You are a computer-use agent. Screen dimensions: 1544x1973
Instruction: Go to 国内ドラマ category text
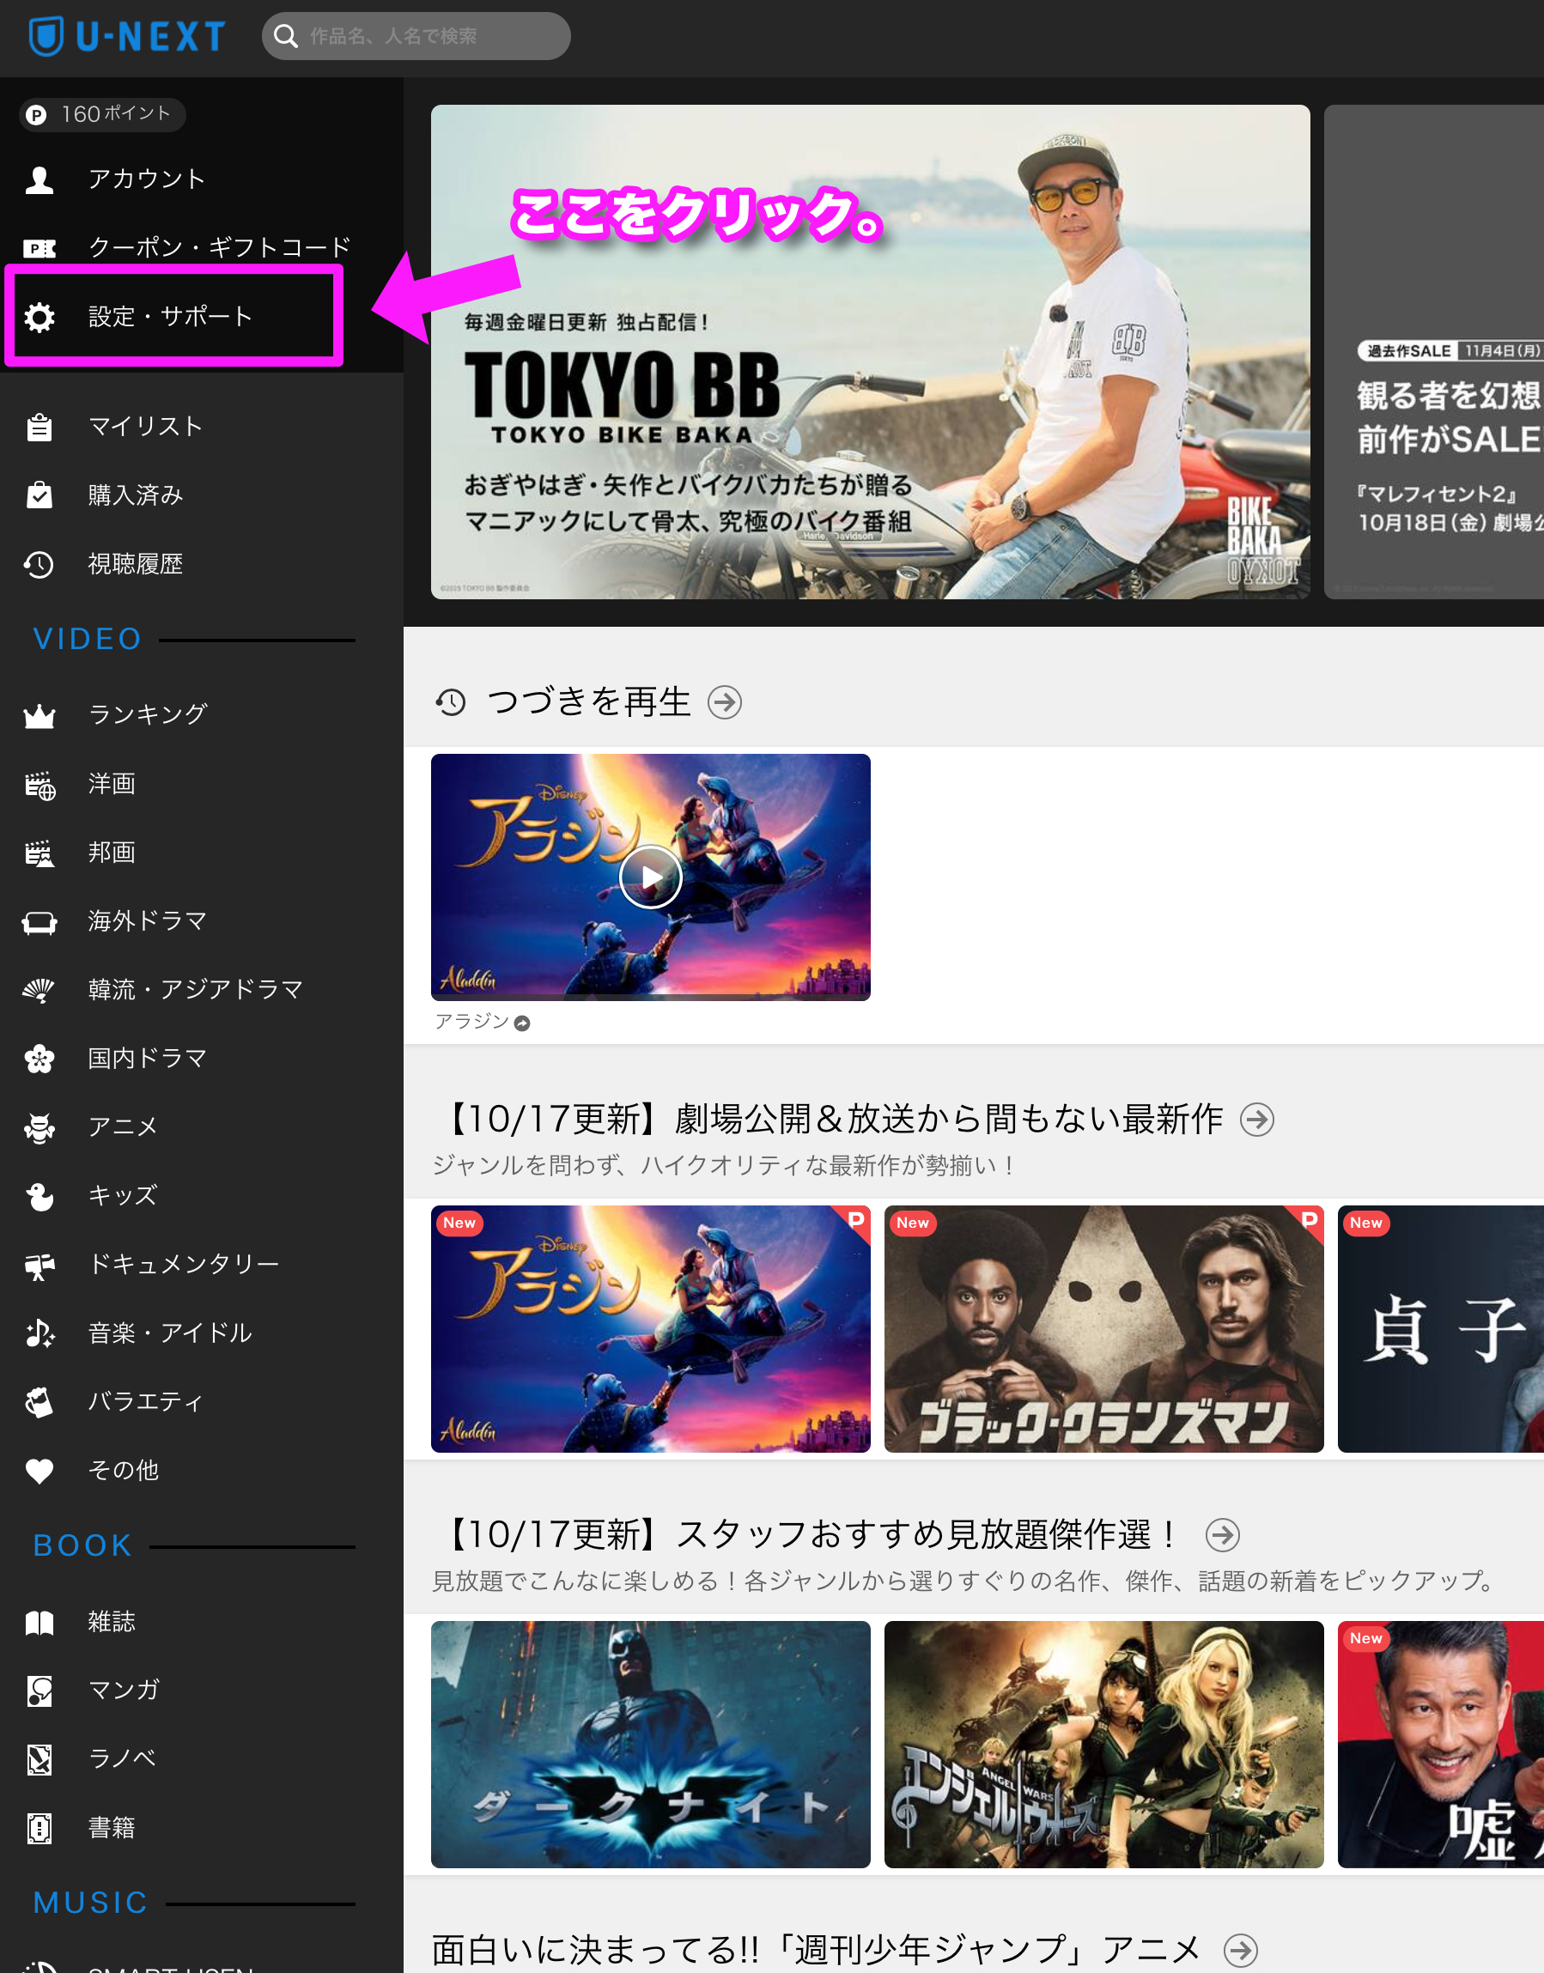coord(148,1059)
